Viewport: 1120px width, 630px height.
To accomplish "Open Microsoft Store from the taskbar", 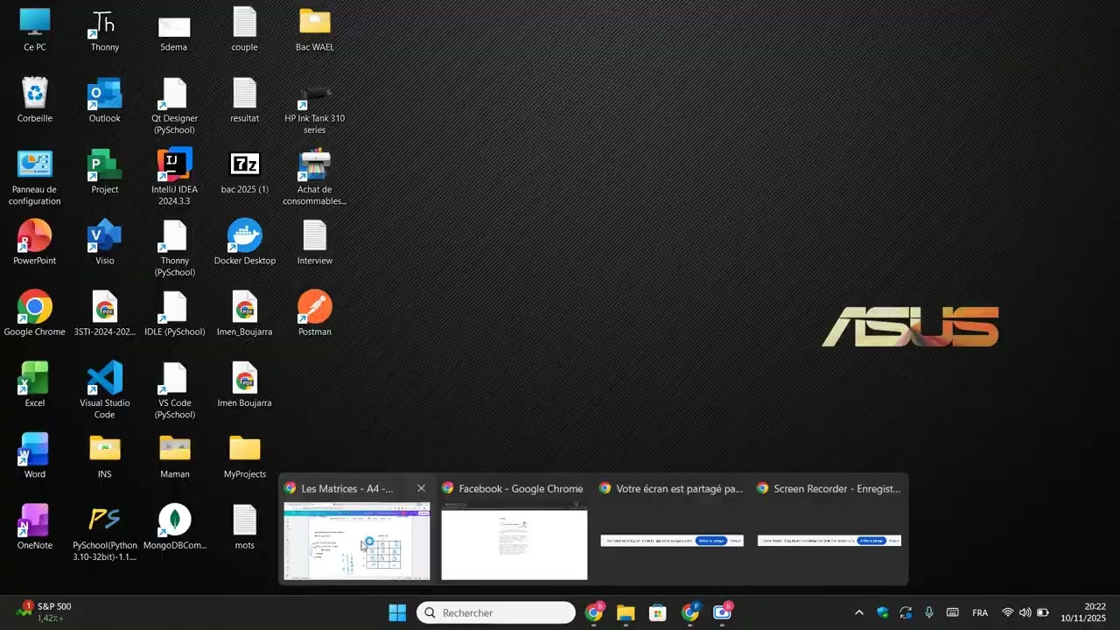I will pyautogui.click(x=658, y=612).
